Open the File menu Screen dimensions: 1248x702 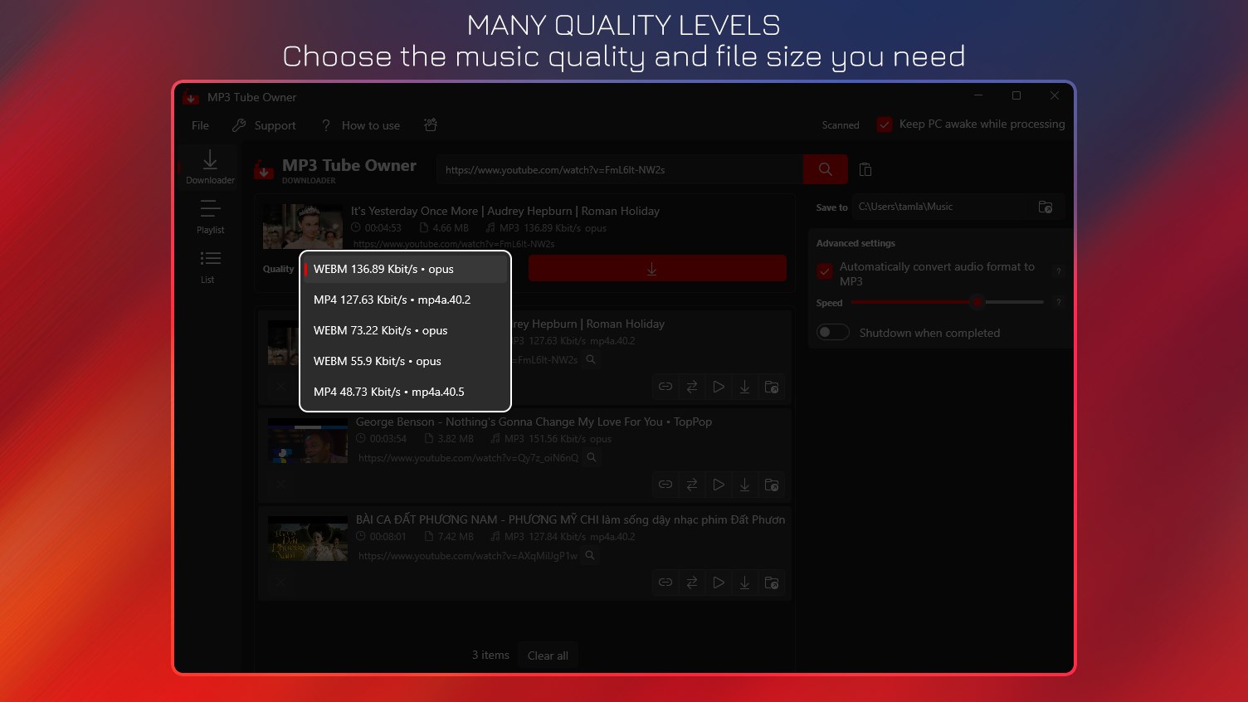(199, 124)
